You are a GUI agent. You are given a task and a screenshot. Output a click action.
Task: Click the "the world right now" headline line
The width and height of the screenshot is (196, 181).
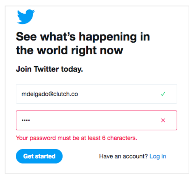tap(69, 50)
